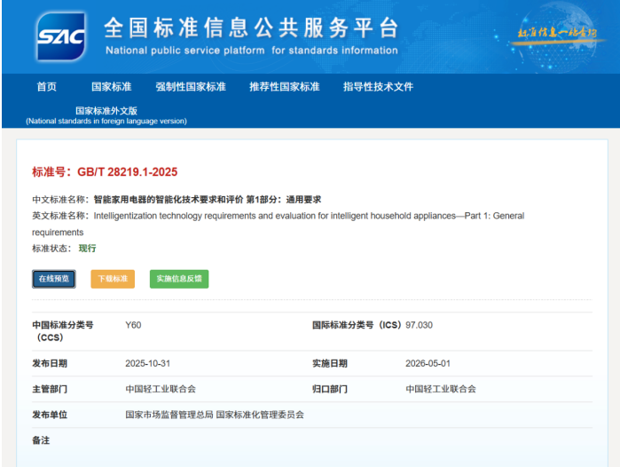Click the 现行 status label
This screenshot has height=467, width=620.
point(88,248)
